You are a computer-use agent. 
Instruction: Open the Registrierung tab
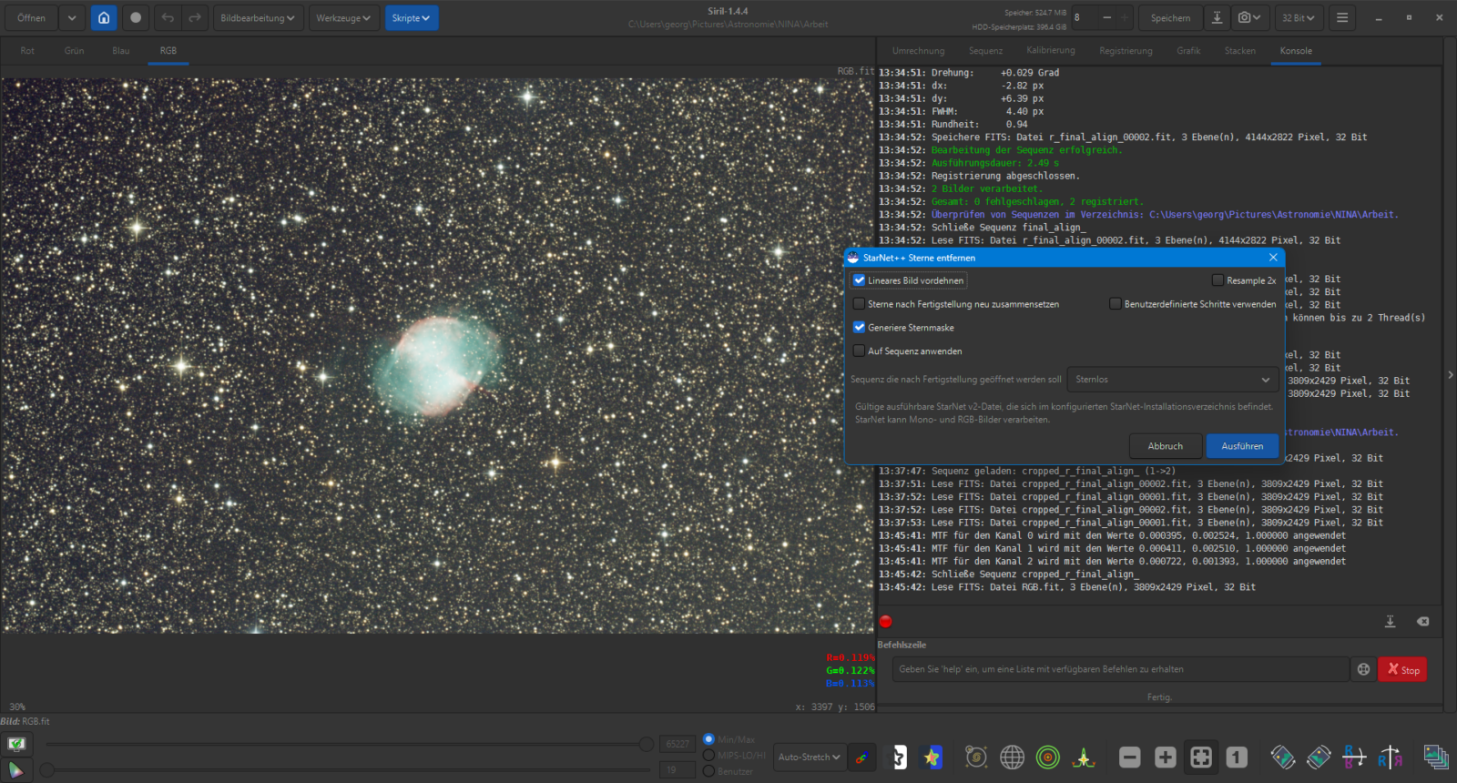1126,51
